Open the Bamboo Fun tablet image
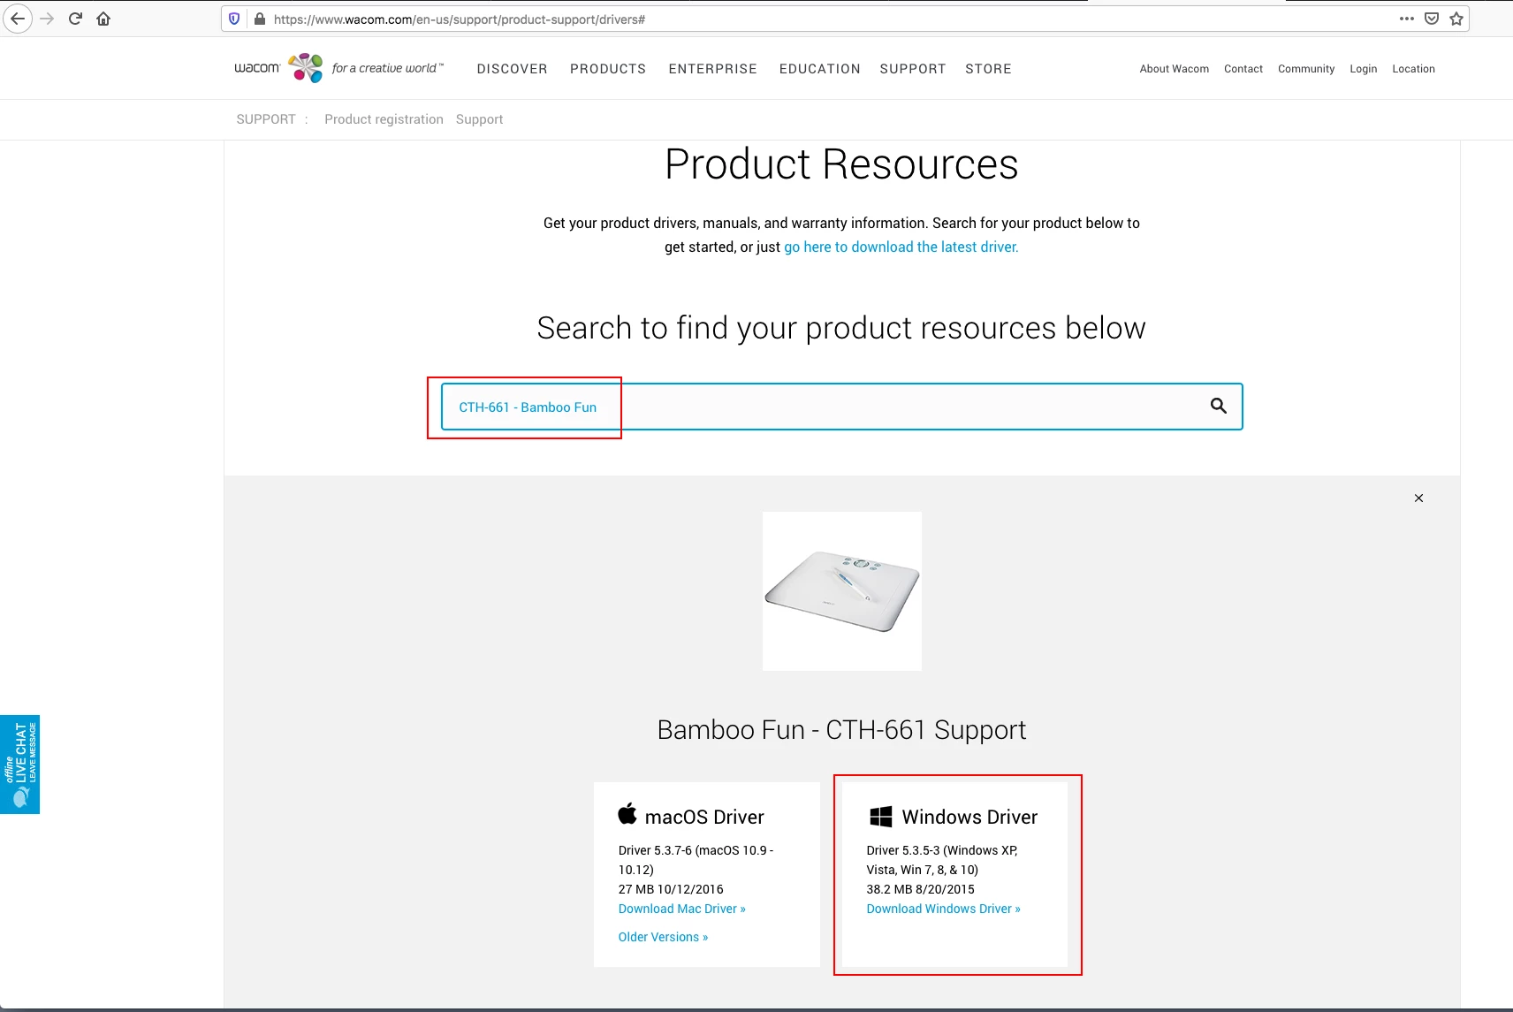Image resolution: width=1513 pixels, height=1012 pixels. tap(842, 591)
